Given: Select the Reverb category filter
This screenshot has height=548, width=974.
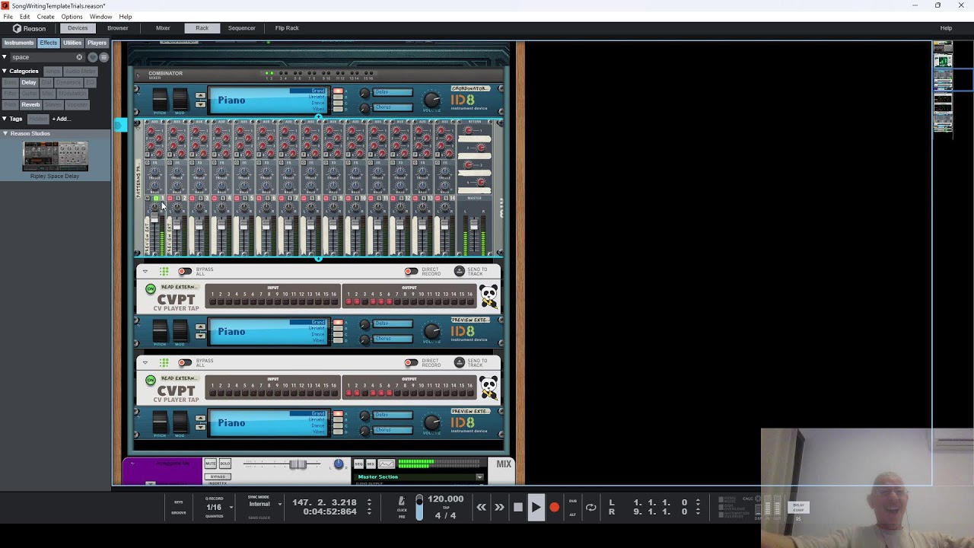Looking at the screenshot, I should pyautogui.click(x=30, y=104).
